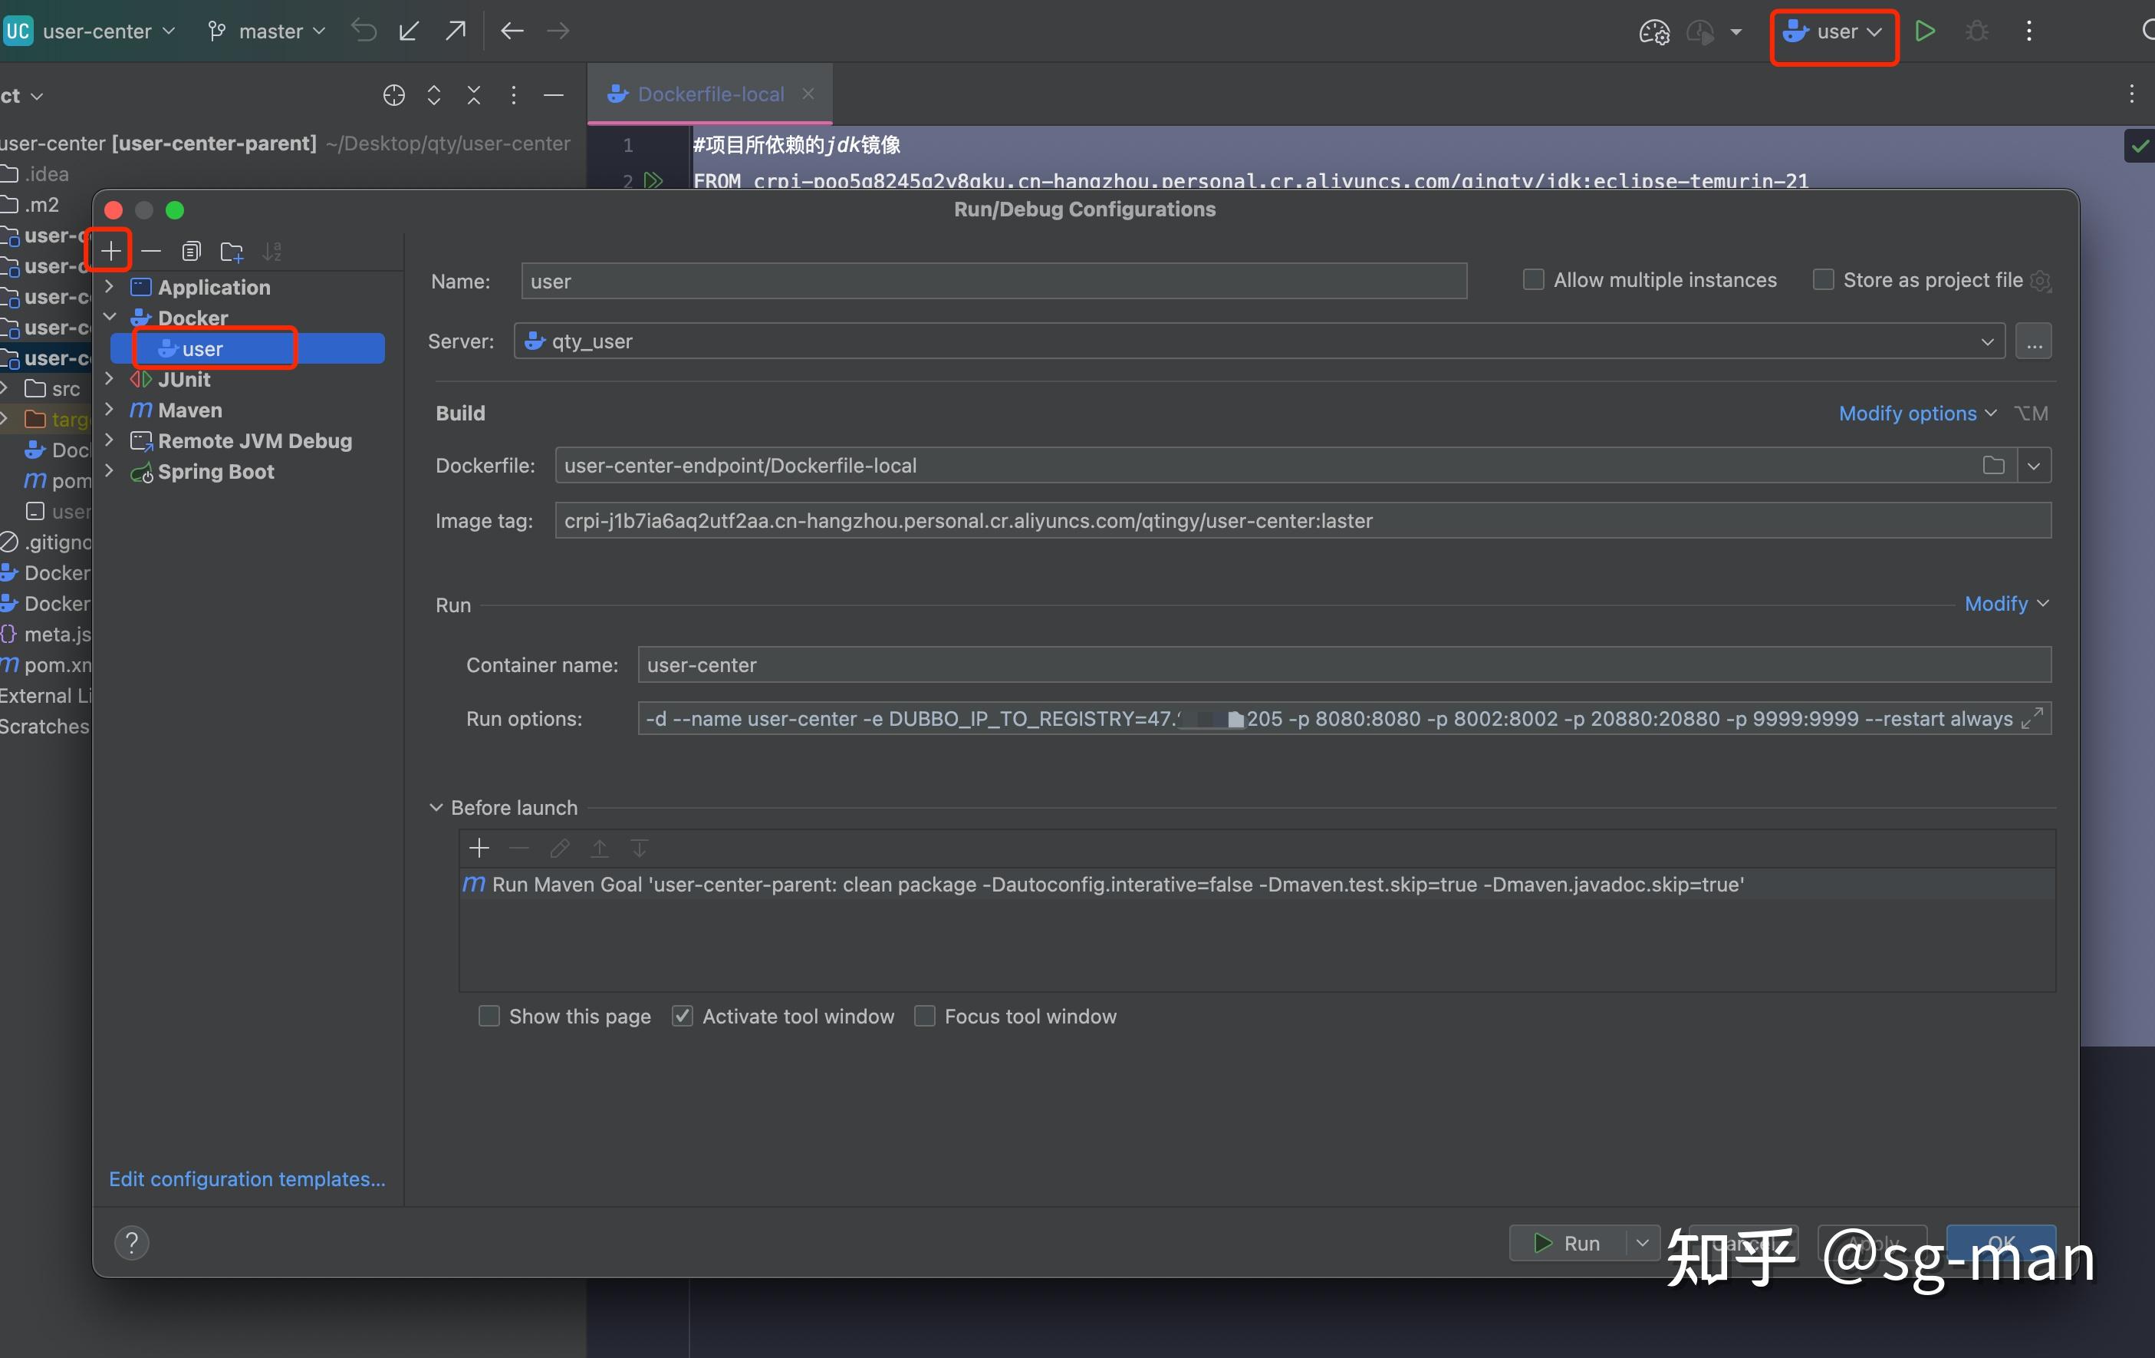Run the project using the green play icon

click(1925, 30)
